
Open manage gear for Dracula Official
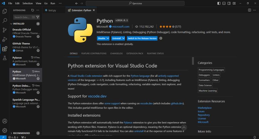pos(38,37)
